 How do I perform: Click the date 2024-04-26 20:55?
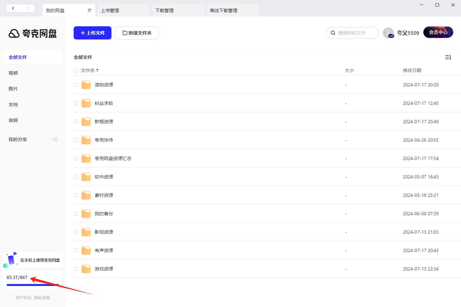pyautogui.click(x=421, y=140)
